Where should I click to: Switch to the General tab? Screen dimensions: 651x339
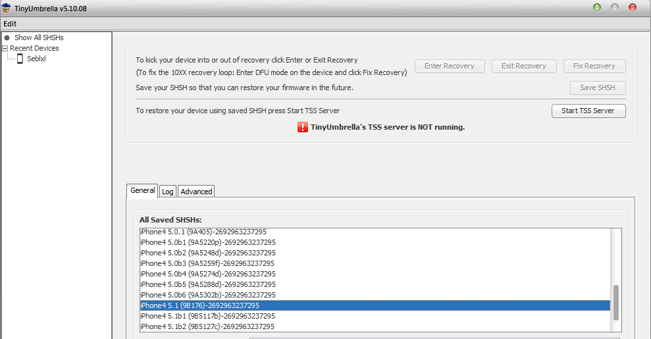pyautogui.click(x=142, y=190)
